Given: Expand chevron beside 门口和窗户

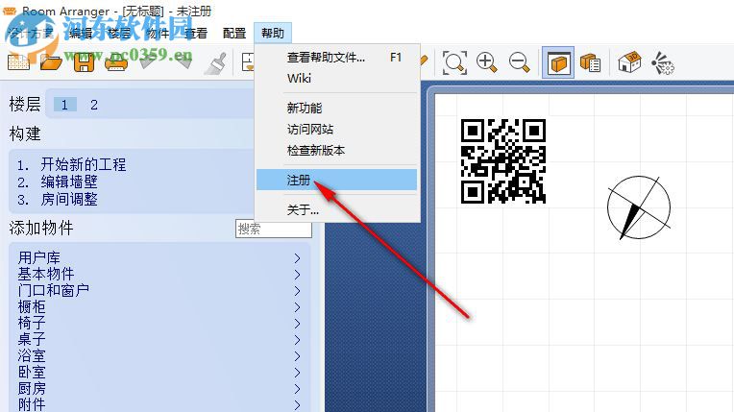Looking at the screenshot, I should [297, 291].
